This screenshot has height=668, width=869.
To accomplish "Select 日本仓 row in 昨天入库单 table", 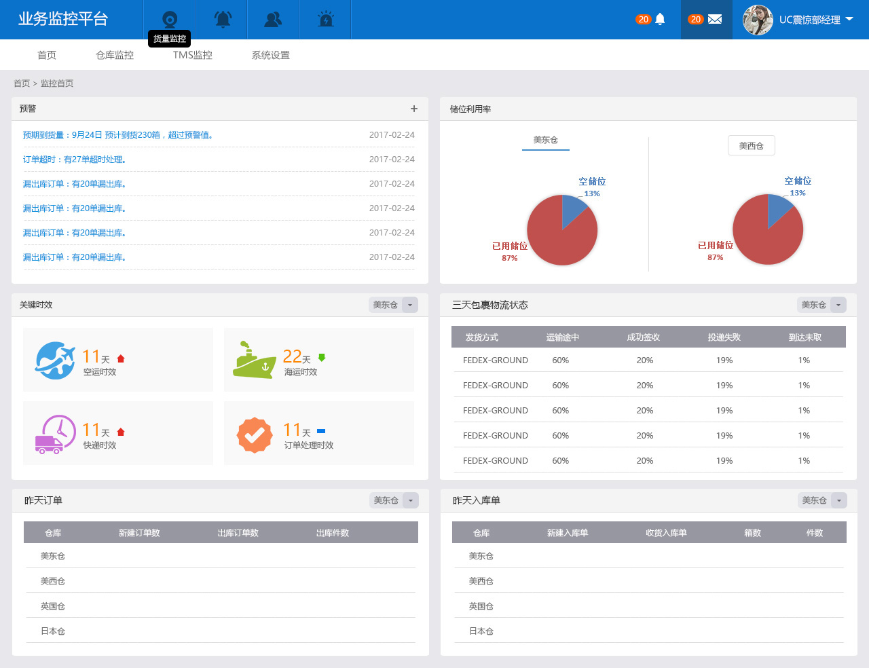I will point(649,631).
